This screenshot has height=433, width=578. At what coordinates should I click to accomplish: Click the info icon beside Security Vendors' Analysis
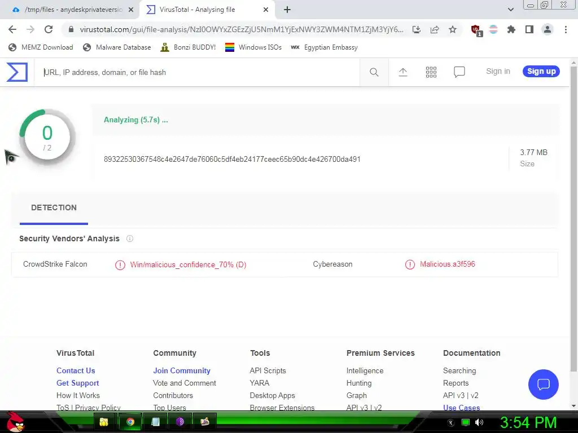pos(130,238)
